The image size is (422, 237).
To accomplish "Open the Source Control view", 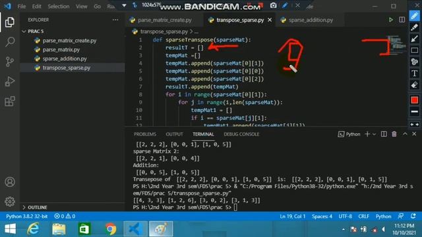I will (x=10, y=61).
